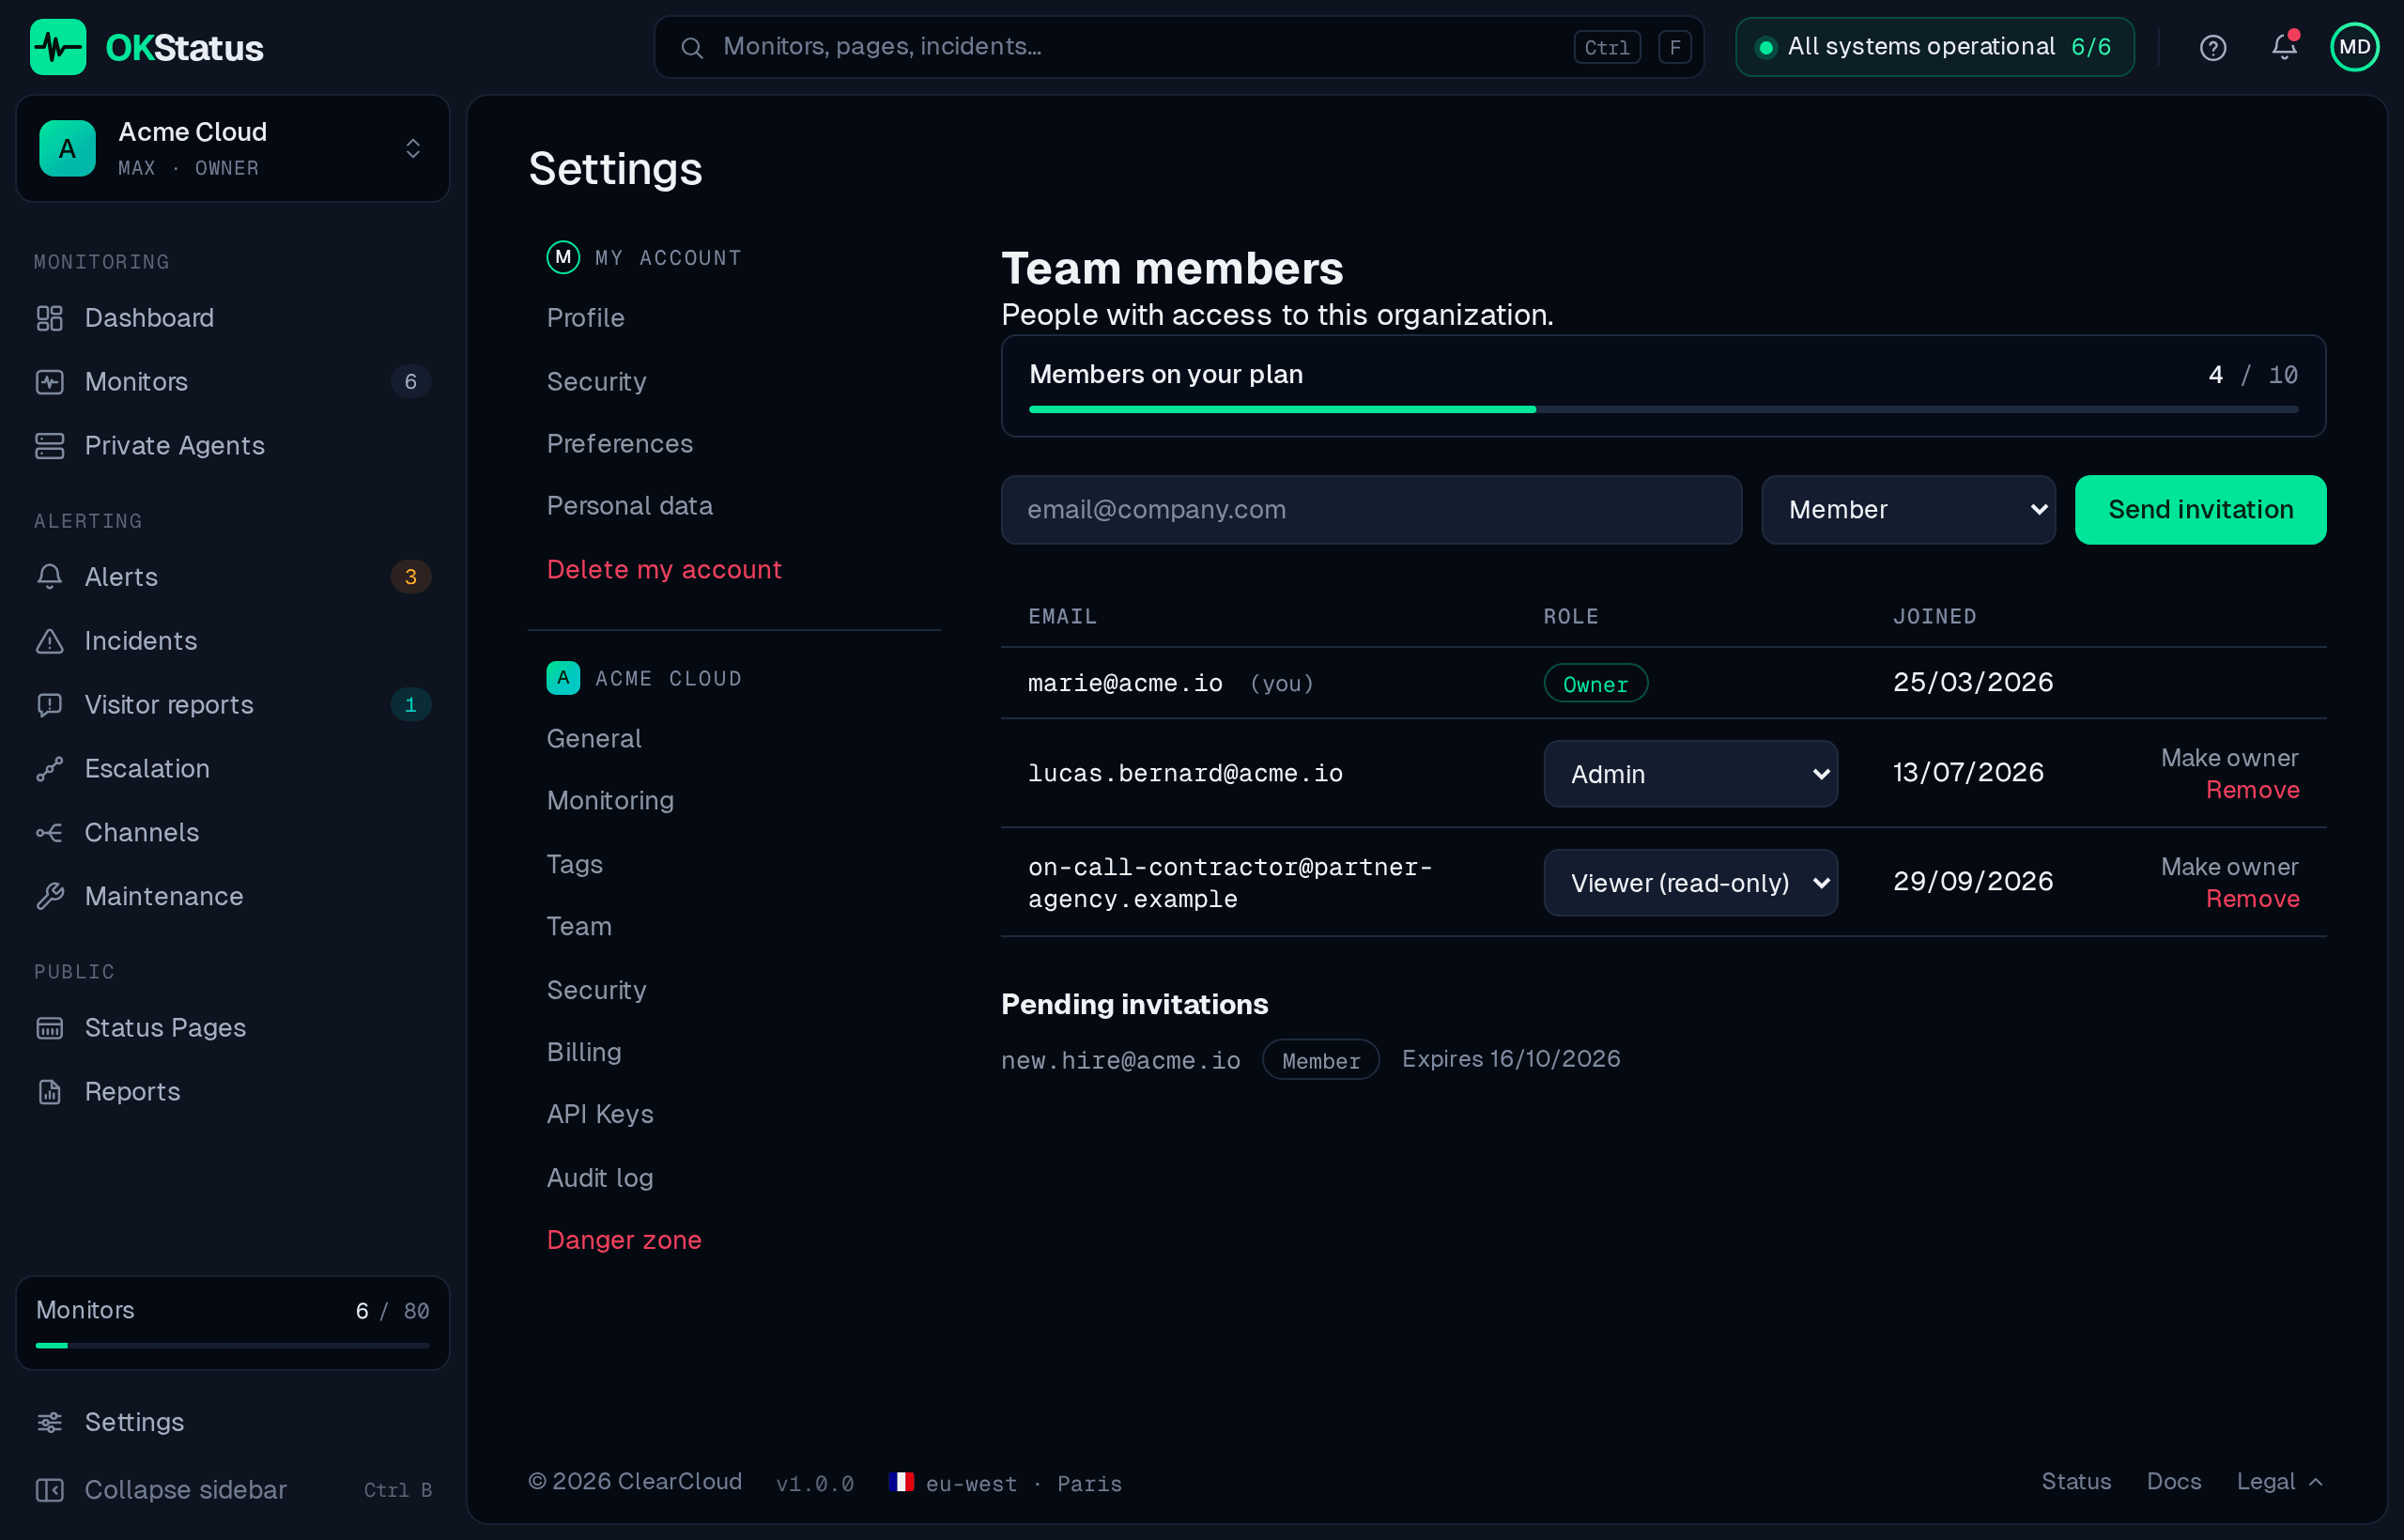Click the Escalation icon in sidebar
Image resolution: width=2404 pixels, height=1540 pixels.
click(50, 769)
